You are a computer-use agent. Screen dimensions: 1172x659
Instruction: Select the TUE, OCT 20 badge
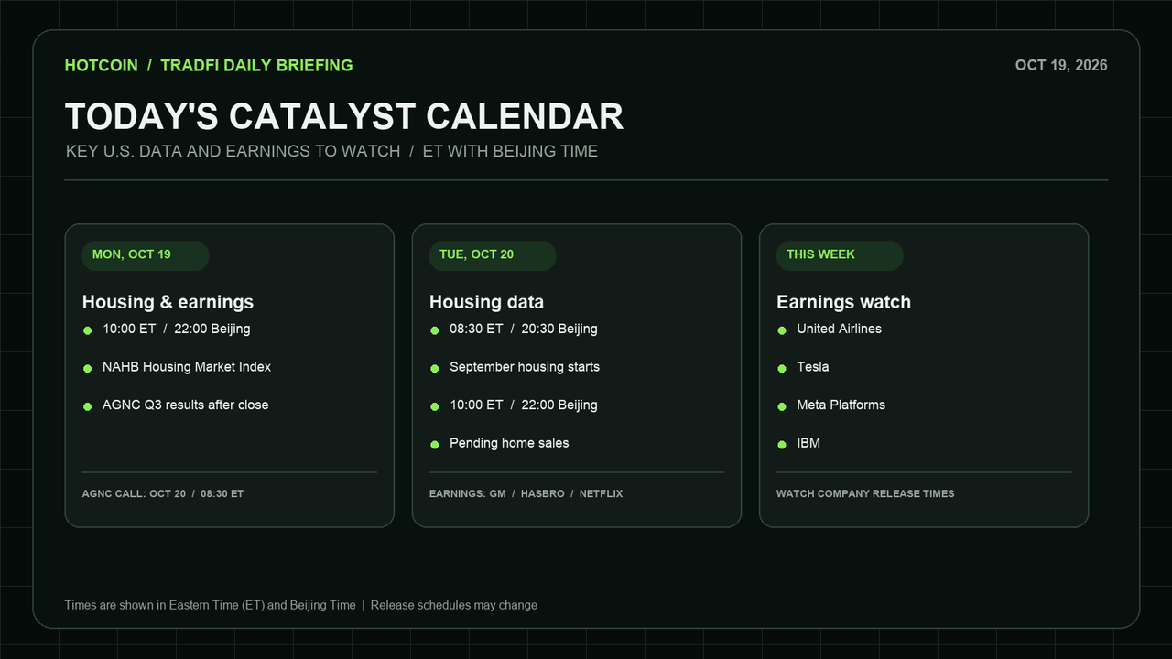pos(493,255)
